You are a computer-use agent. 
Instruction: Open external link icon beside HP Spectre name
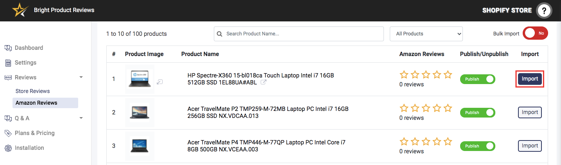pyautogui.click(x=264, y=82)
